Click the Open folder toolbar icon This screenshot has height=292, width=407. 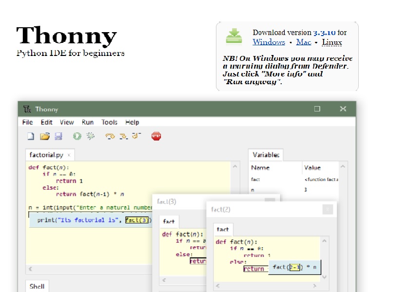45,136
